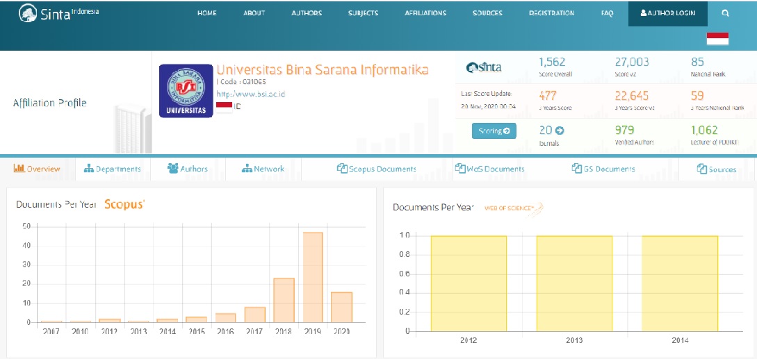
Task: Click the 477 3 Years Score value
Action: click(x=548, y=96)
